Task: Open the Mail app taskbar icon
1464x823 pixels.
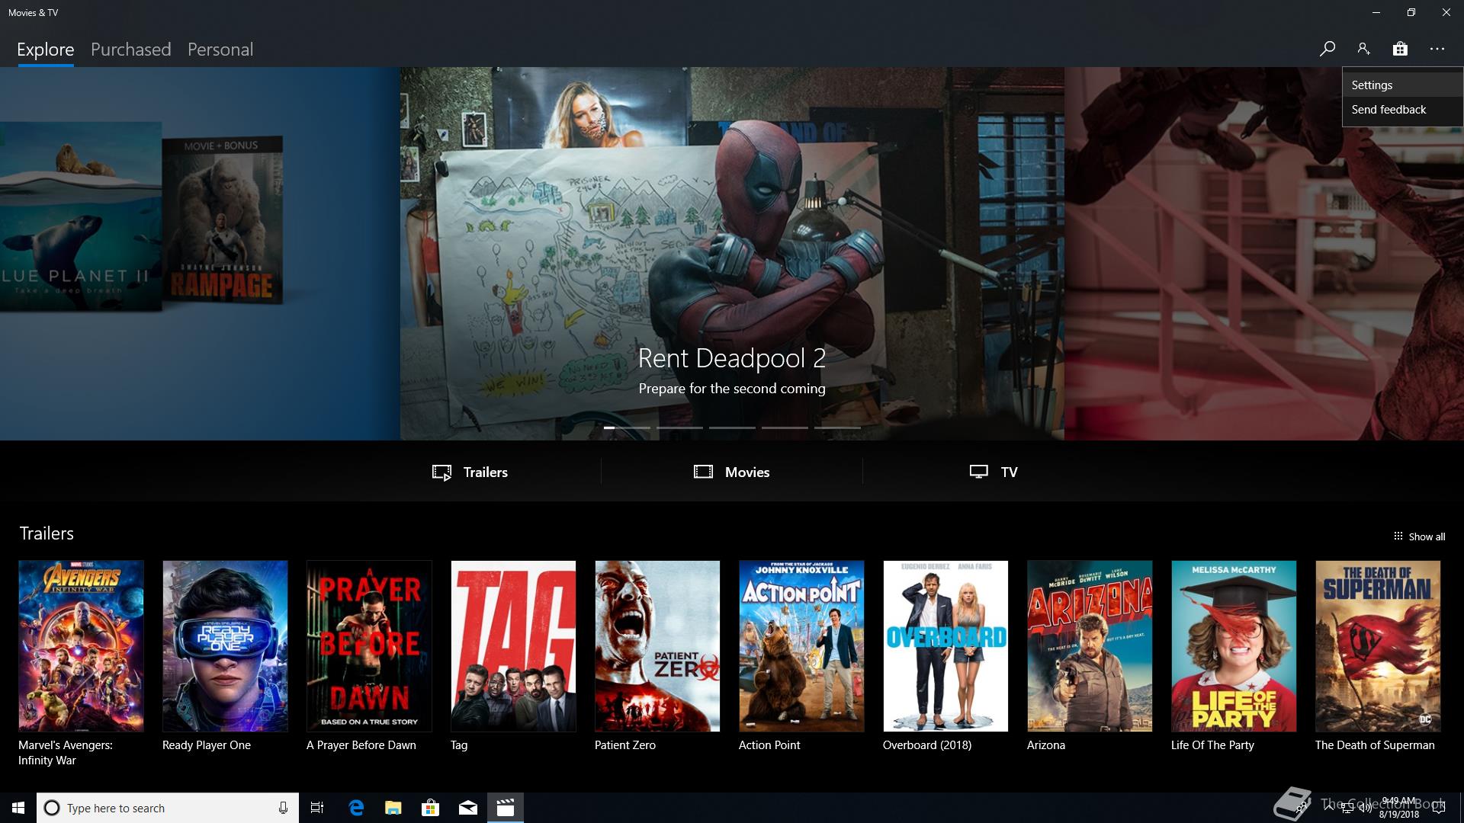Action: click(x=468, y=808)
